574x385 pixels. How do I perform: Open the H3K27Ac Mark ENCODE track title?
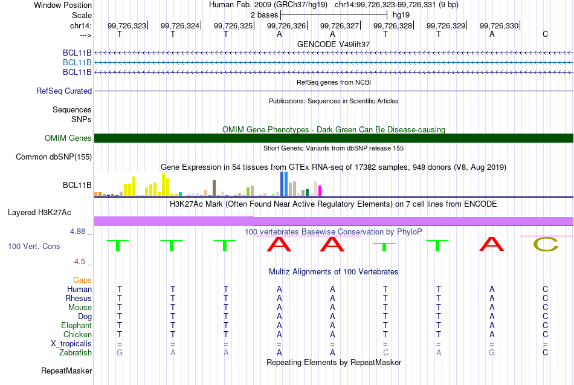click(x=334, y=204)
